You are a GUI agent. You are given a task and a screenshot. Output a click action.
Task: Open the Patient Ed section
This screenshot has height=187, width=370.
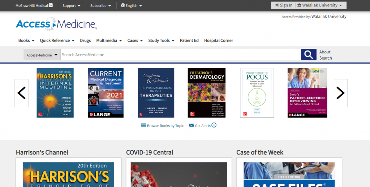coord(189,40)
